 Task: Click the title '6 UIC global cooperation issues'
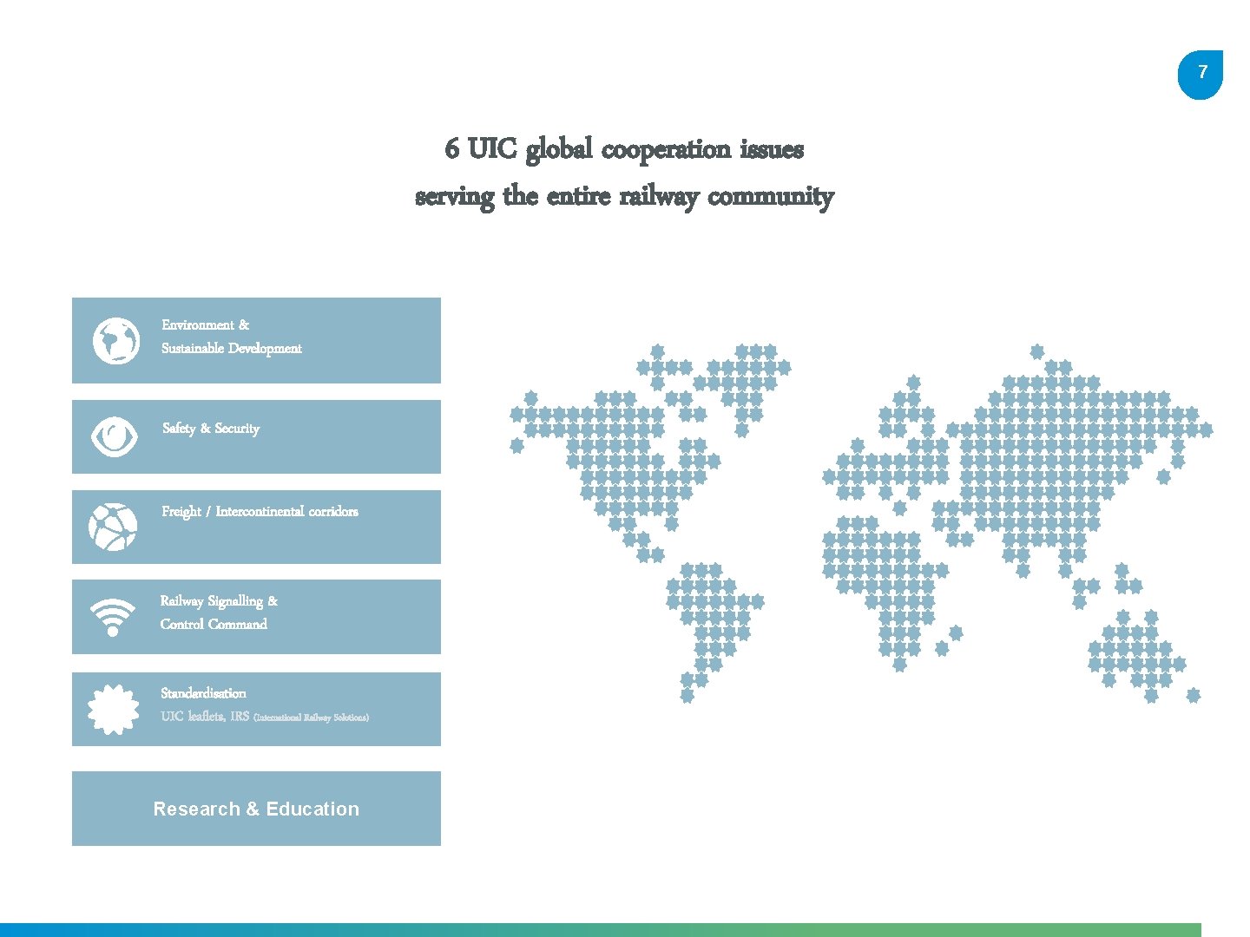click(x=624, y=149)
